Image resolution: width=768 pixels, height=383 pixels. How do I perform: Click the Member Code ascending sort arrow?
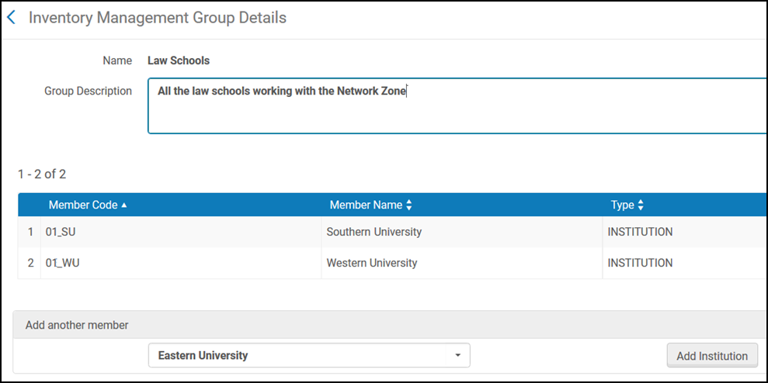124,205
